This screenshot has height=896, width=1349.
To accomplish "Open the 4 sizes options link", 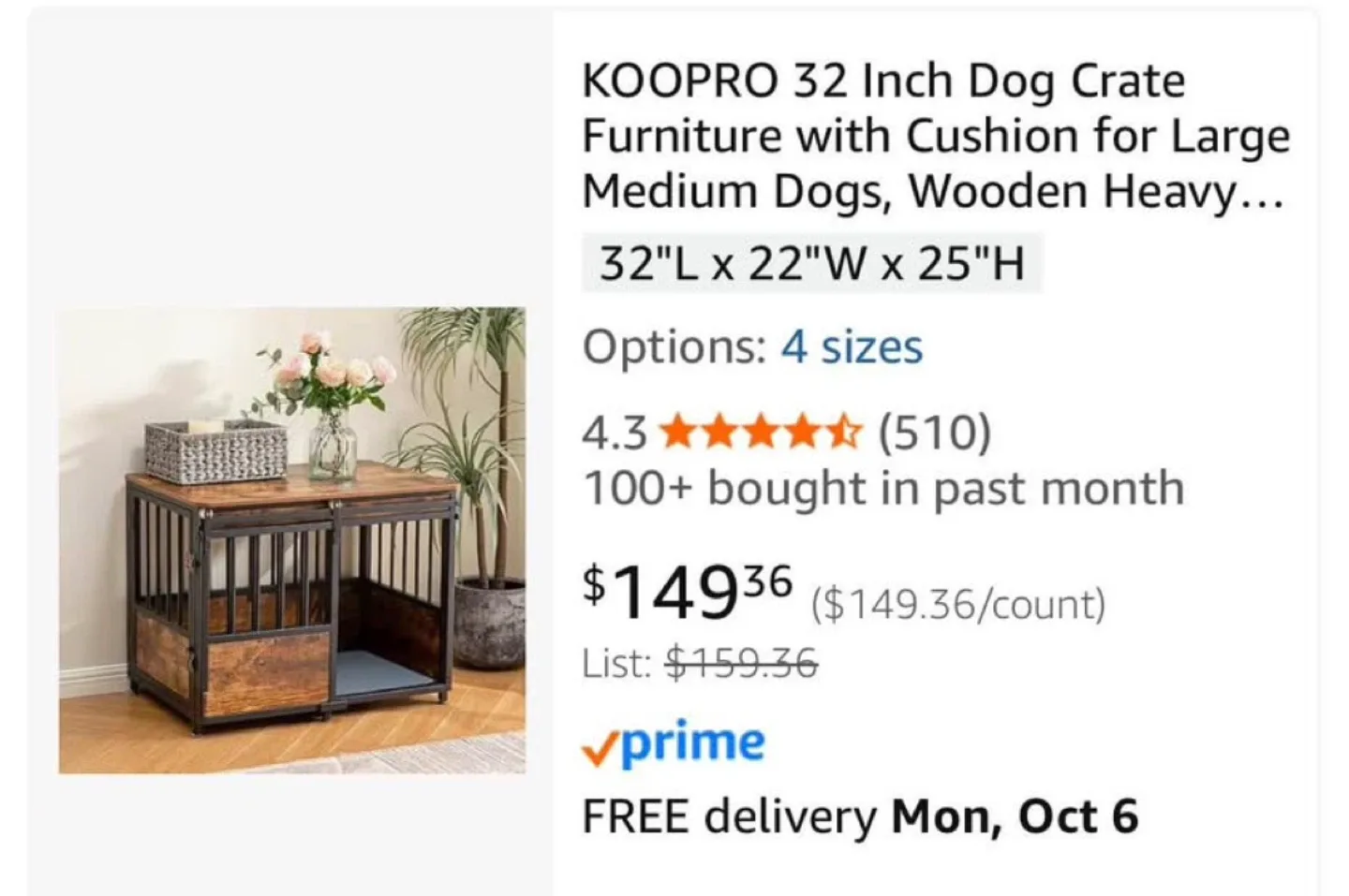I will (851, 347).
